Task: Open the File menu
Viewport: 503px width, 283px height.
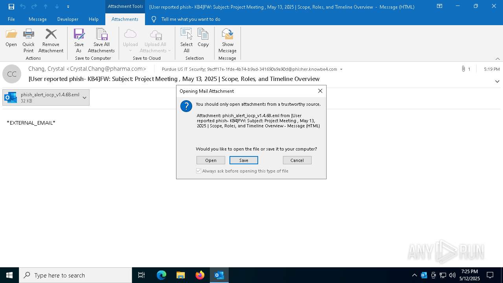Action: (x=11, y=19)
